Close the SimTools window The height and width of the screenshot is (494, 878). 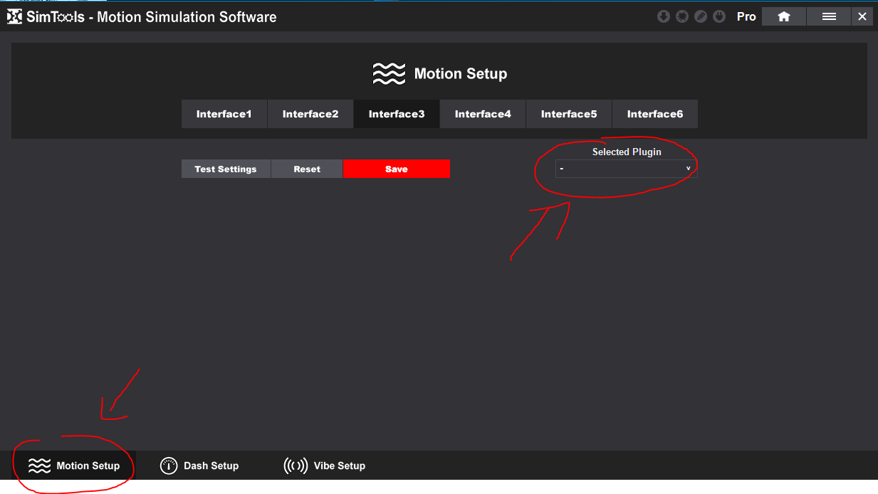click(862, 16)
